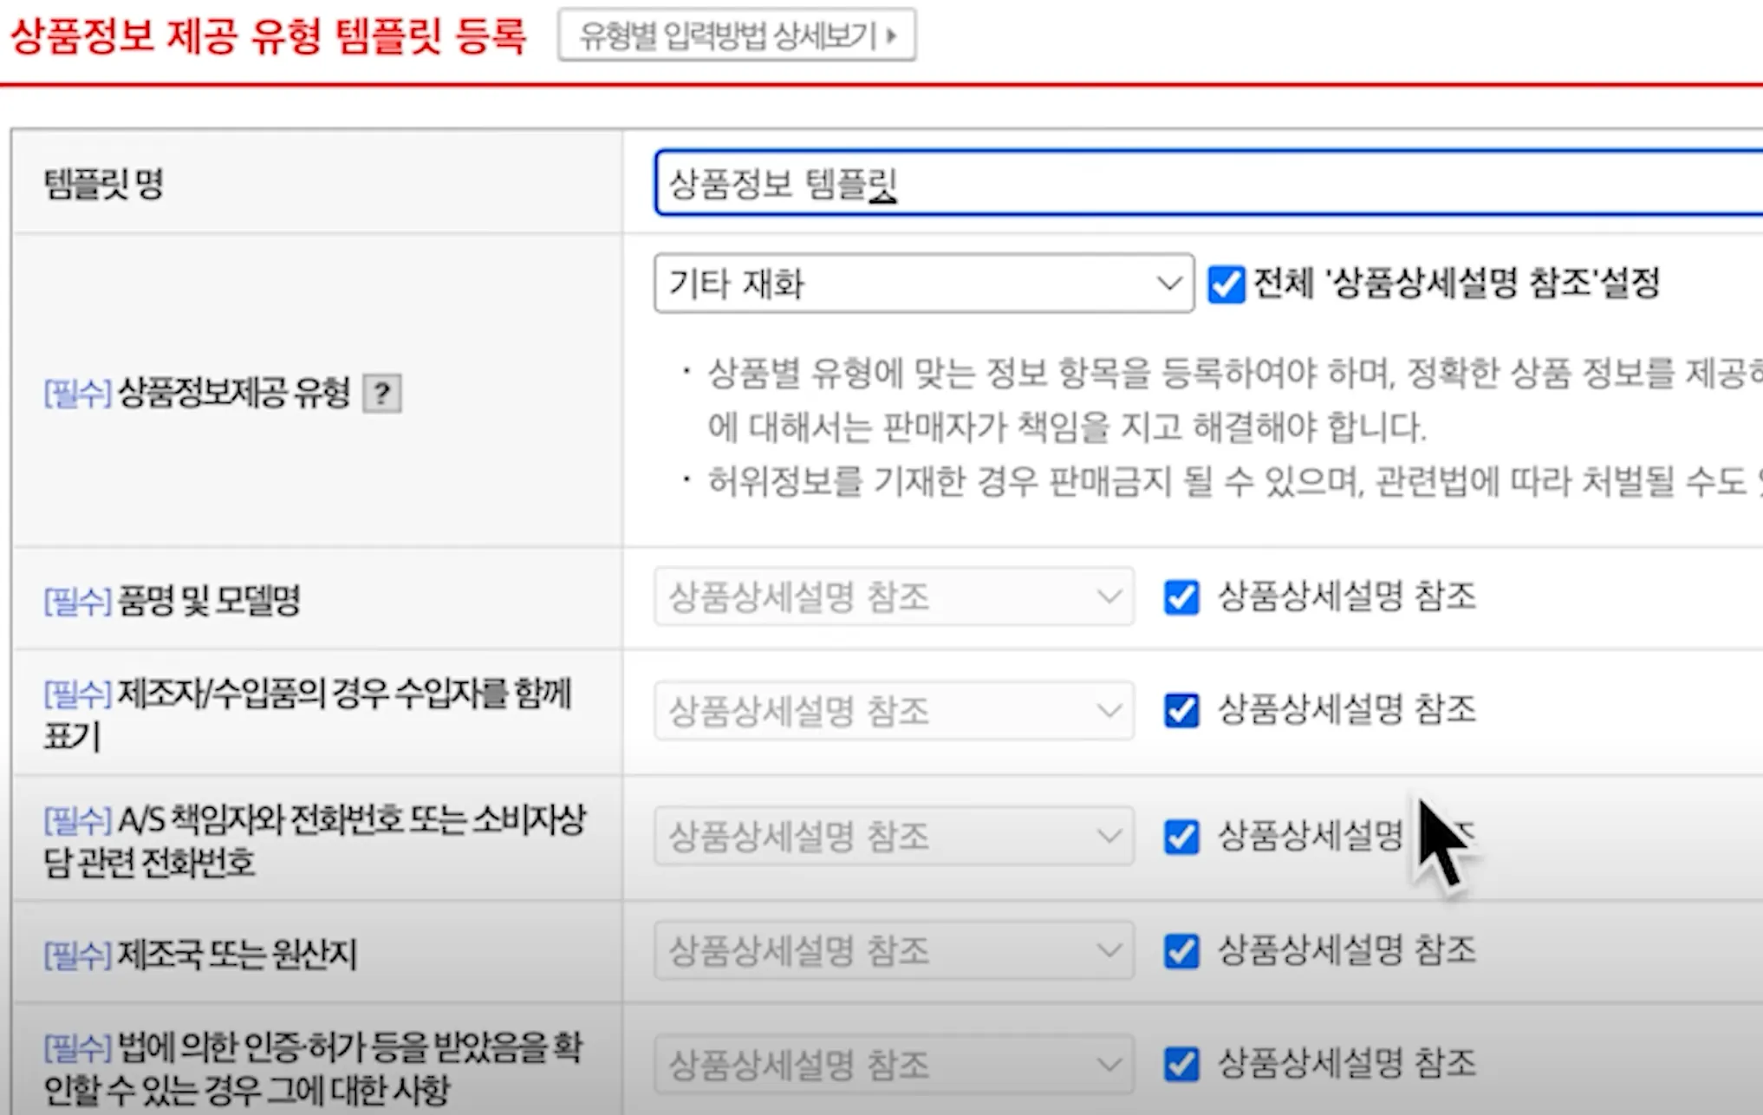Expand the A/S 책임자 row dropdown
1763x1115 pixels.
pos(893,837)
